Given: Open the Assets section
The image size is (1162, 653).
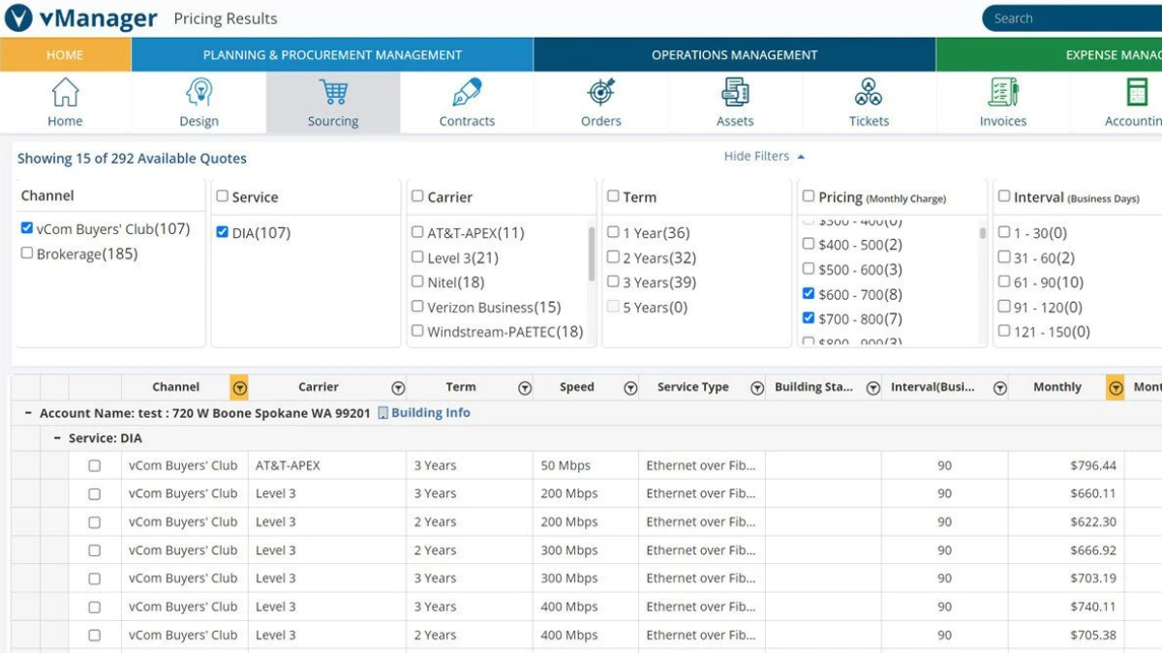Looking at the screenshot, I should 734,102.
